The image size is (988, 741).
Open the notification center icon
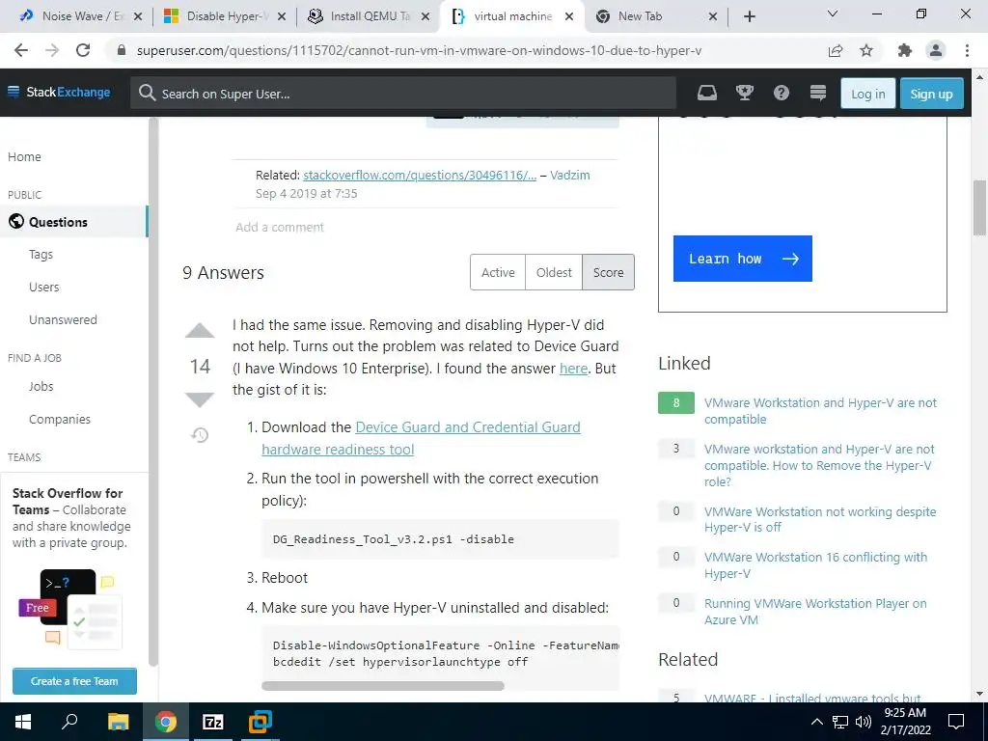coord(956,722)
